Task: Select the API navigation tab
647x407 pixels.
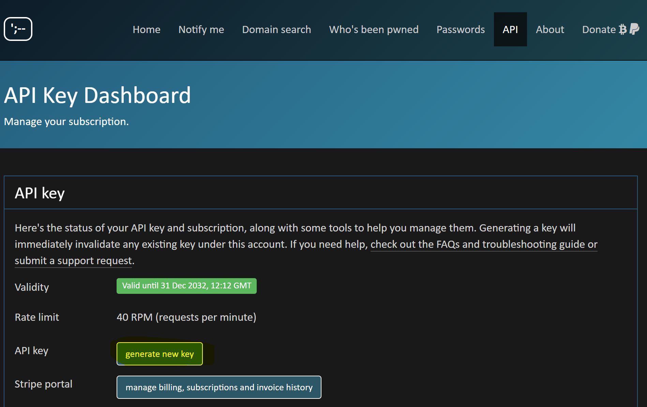Action: coord(510,29)
